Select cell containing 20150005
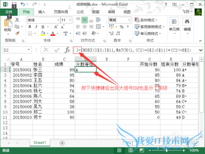Screen dimensions: 205x154 click(x=21, y=91)
